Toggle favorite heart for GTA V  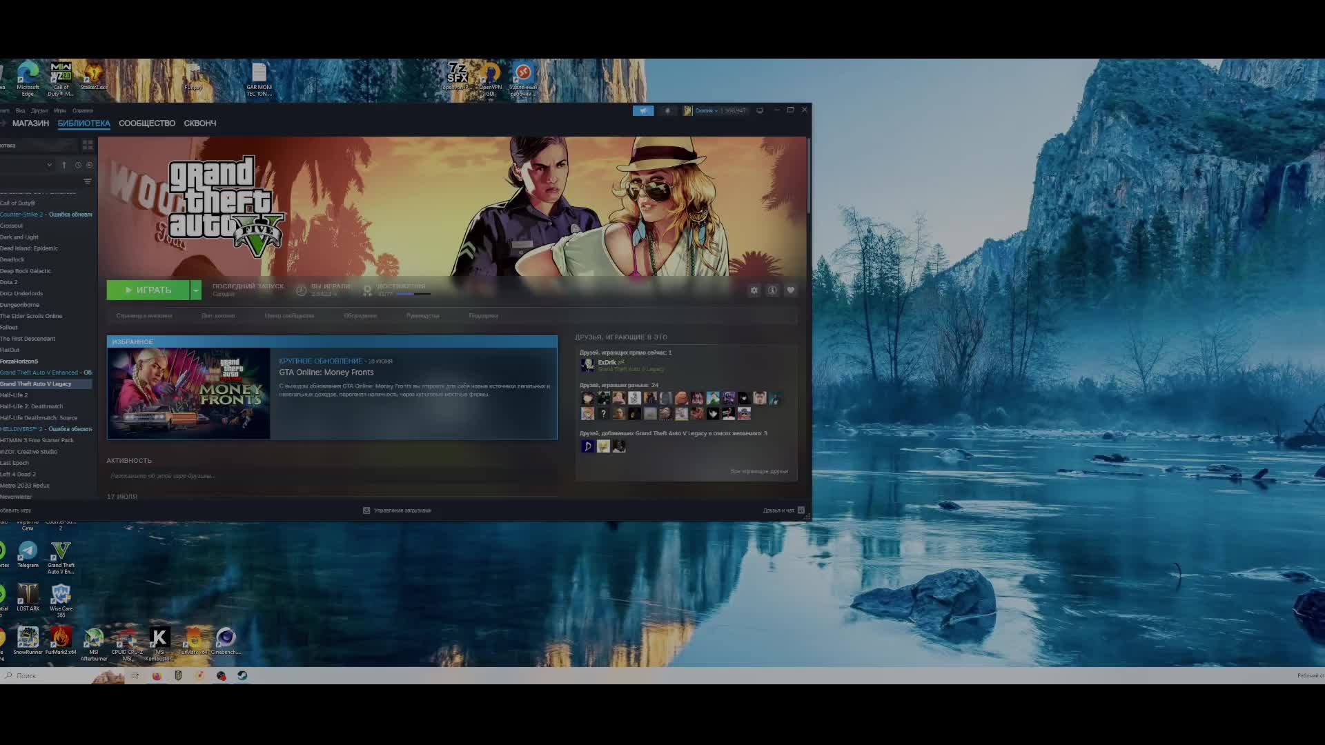coord(791,290)
